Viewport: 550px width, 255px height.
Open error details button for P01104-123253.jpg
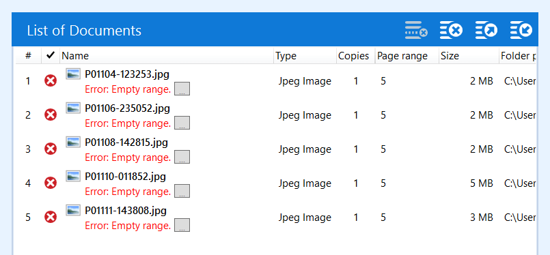pos(182,89)
